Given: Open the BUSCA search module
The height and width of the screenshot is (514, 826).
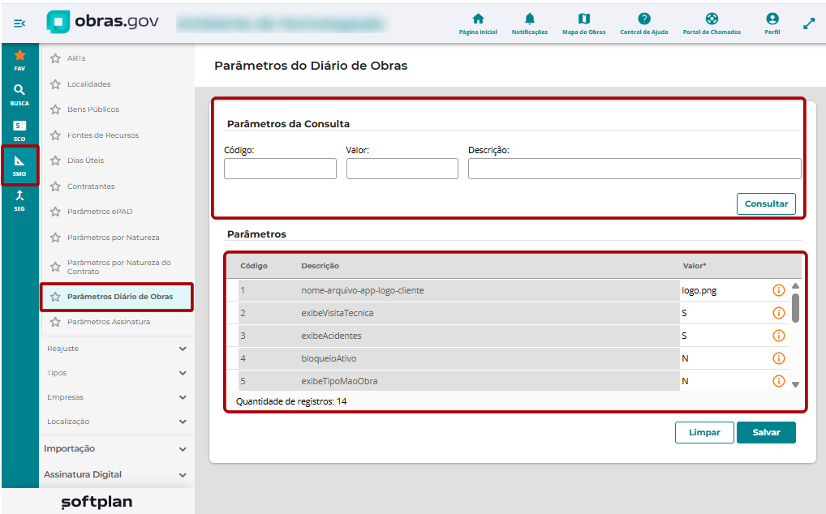Looking at the screenshot, I should (x=19, y=95).
